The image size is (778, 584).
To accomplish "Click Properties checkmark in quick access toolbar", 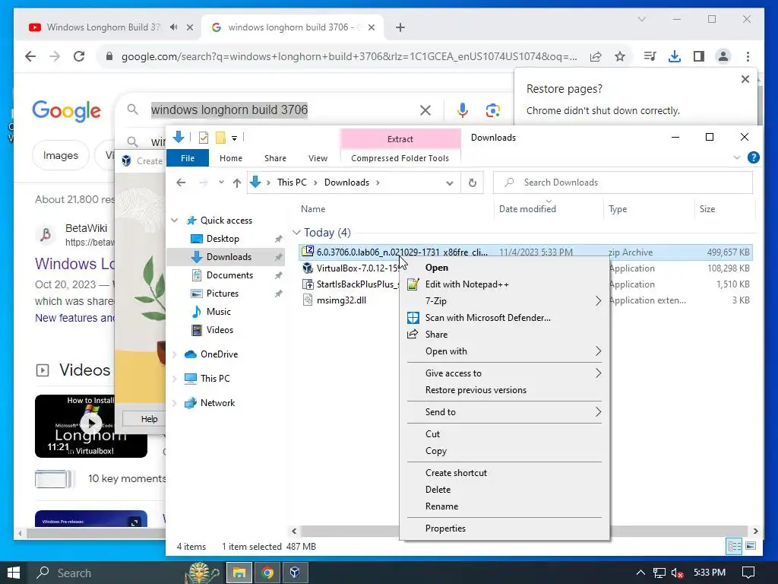I will point(204,138).
